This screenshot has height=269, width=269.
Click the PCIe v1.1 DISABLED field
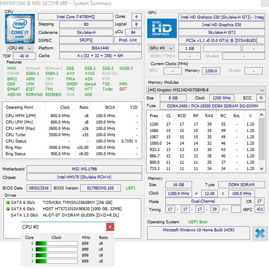click(222, 41)
